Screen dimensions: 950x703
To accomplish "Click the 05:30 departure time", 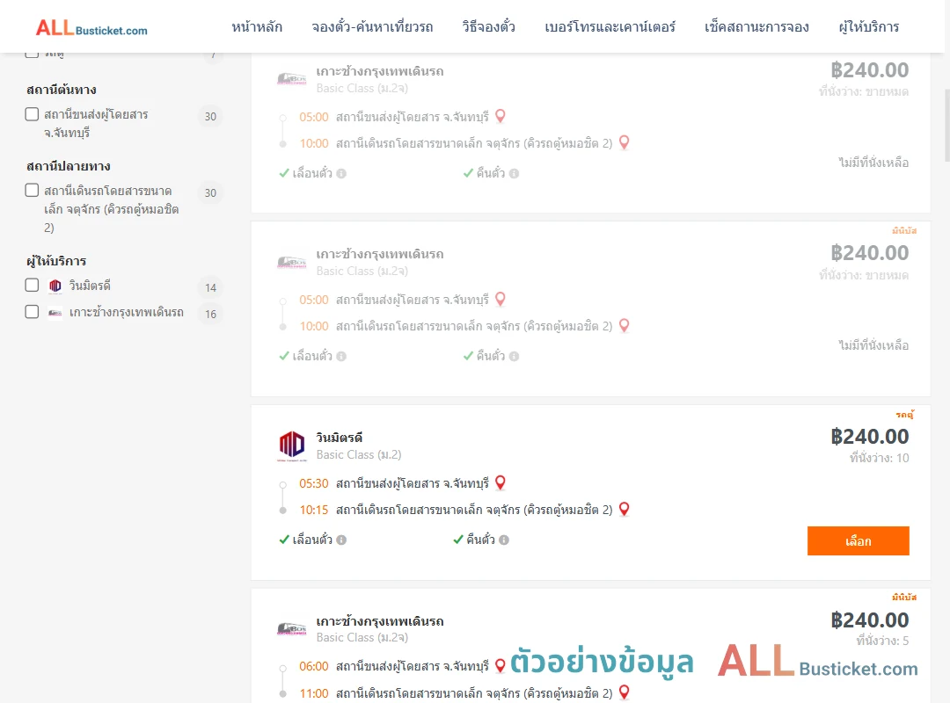I will [x=314, y=483].
